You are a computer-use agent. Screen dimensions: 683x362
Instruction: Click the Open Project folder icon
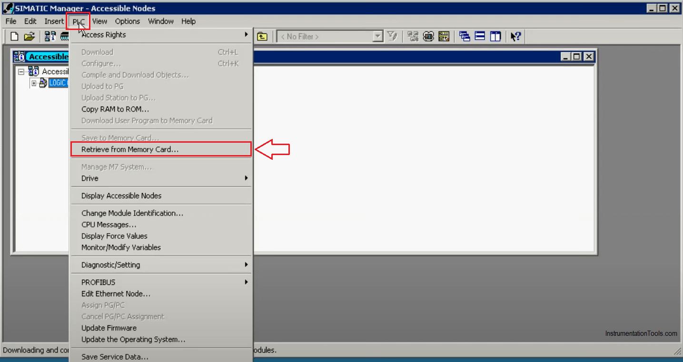pos(29,37)
